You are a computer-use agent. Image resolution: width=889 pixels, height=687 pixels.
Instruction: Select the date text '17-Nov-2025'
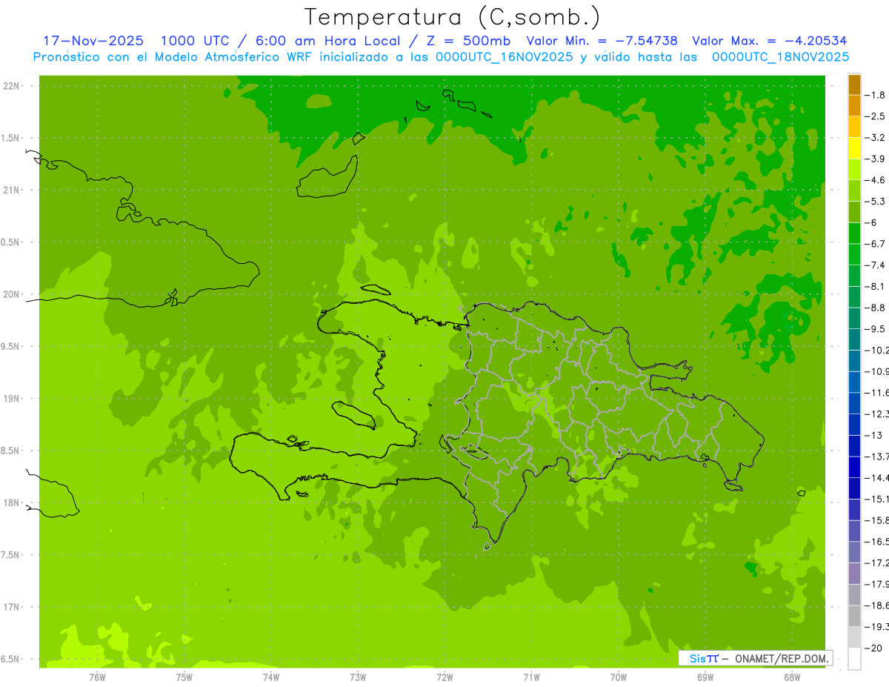(93, 41)
